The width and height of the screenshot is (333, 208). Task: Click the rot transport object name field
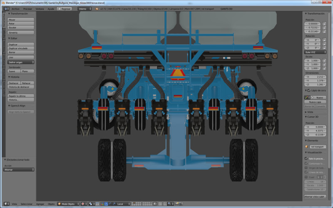click(x=318, y=146)
